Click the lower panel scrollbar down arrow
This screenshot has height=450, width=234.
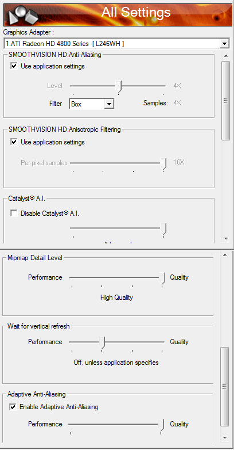[225, 438]
